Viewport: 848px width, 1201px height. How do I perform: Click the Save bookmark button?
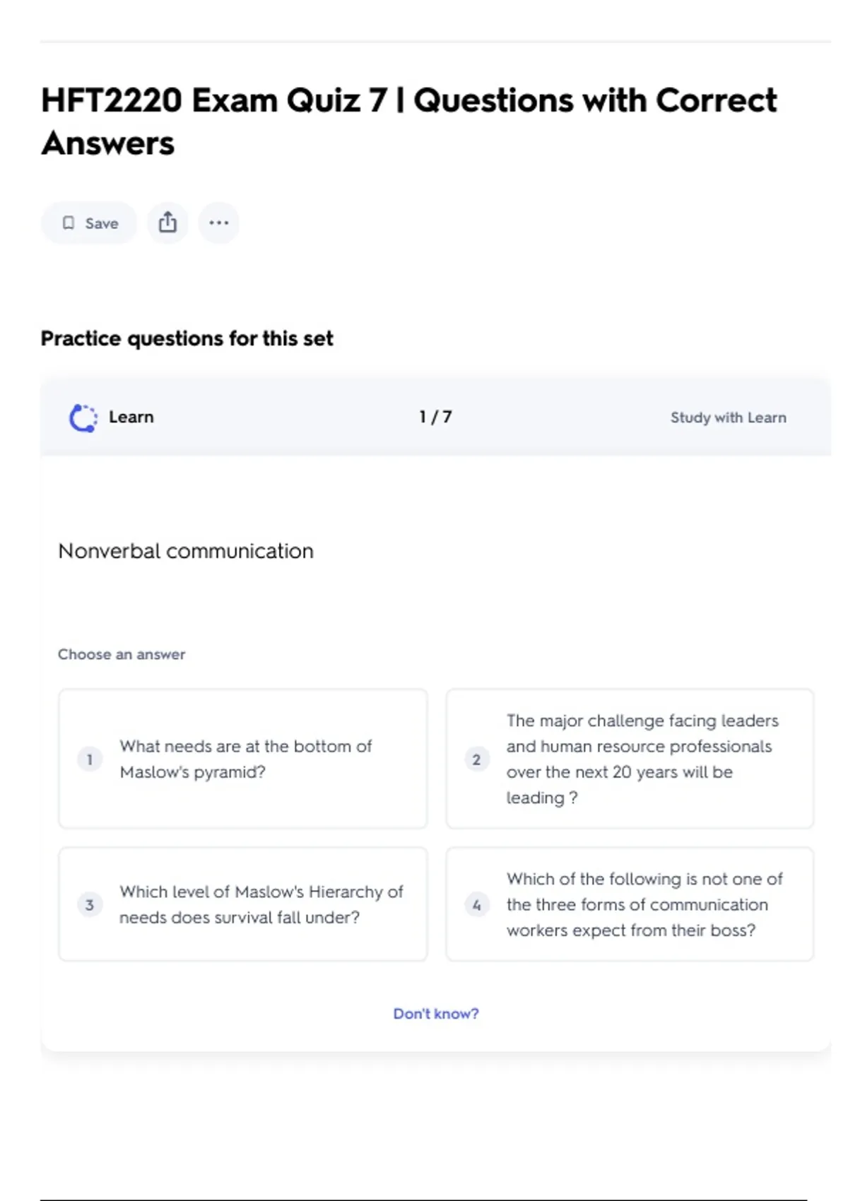coord(90,223)
